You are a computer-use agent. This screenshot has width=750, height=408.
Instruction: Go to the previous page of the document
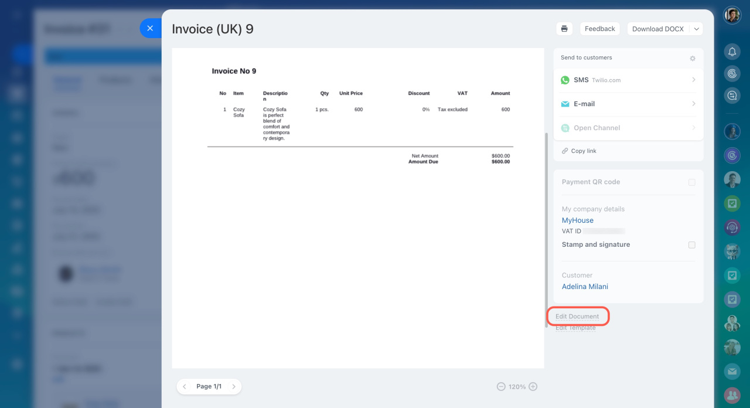pos(185,386)
